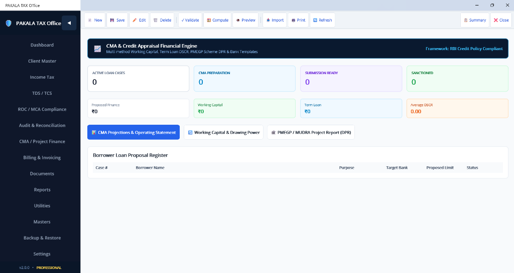The height and width of the screenshot is (273, 514).
Task: Click the Term Loan ₹0 card
Action: [x=351, y=108]
